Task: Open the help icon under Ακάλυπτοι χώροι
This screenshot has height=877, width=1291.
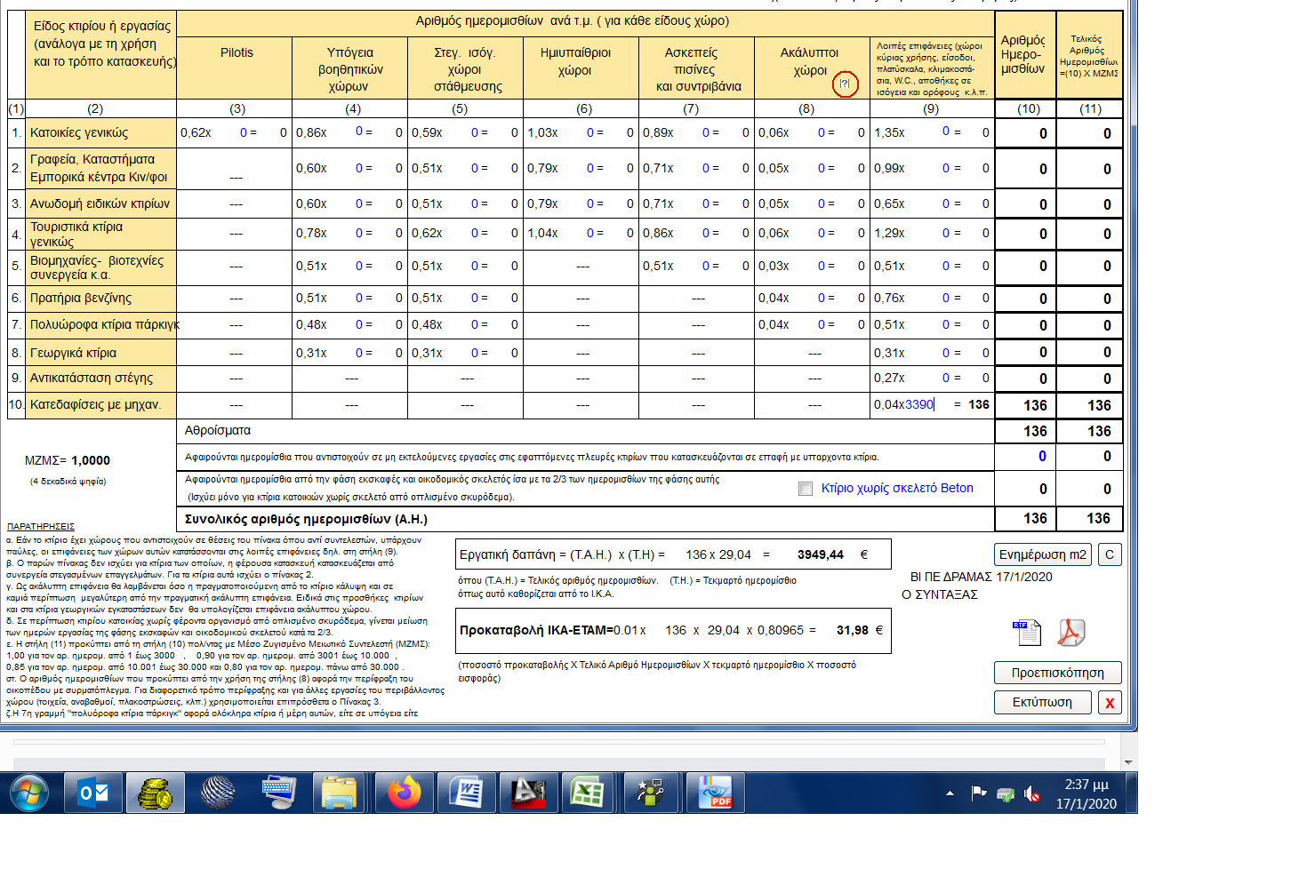Action: [x=845, y=84]
